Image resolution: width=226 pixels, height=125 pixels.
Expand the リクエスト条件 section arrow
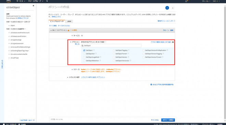(x=68, y=77)
